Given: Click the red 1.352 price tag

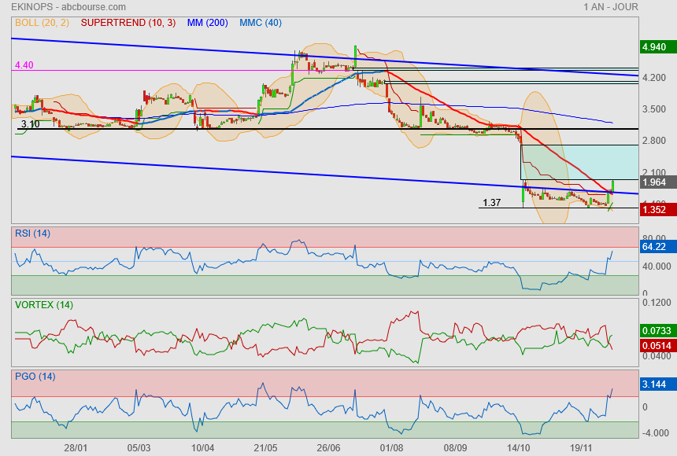Looking at the screenshot, I should [x=654, y=209].
